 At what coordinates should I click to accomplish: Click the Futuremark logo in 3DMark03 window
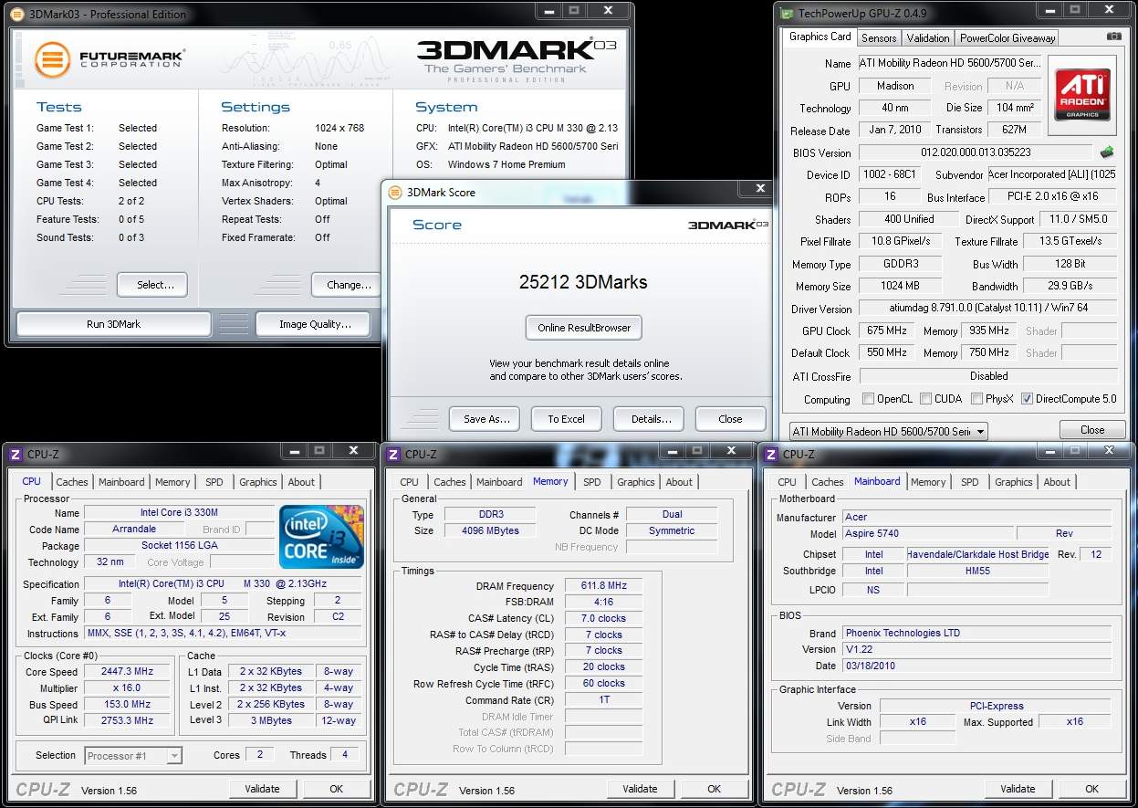(x=110, y=58)
